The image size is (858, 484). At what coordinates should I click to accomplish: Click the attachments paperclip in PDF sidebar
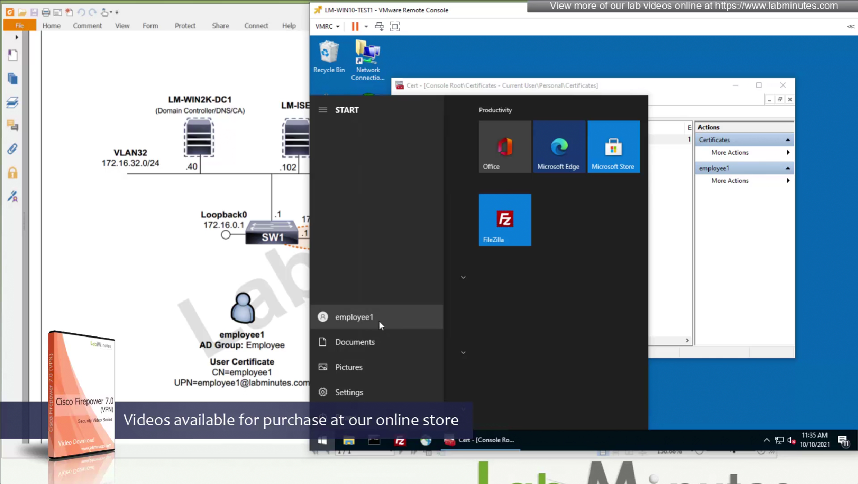point(12,149)
